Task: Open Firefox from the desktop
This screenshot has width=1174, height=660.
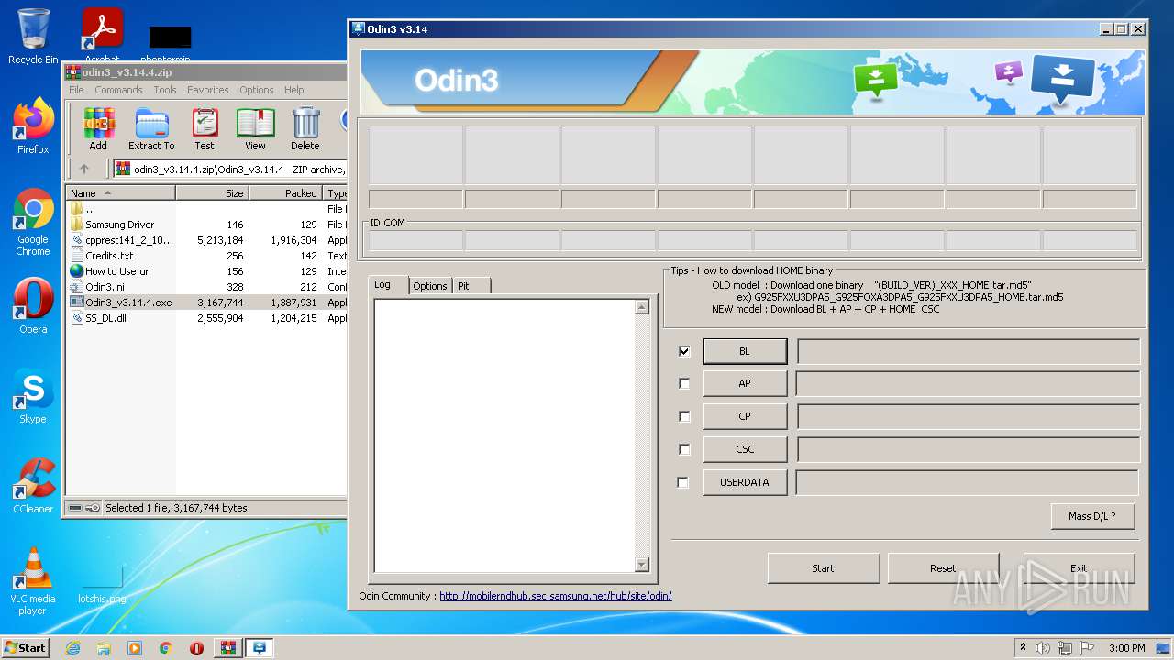Action: tap(33, 126)
